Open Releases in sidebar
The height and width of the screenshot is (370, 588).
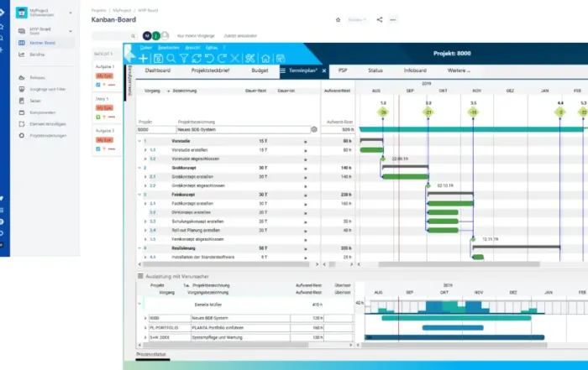point(38,78)
